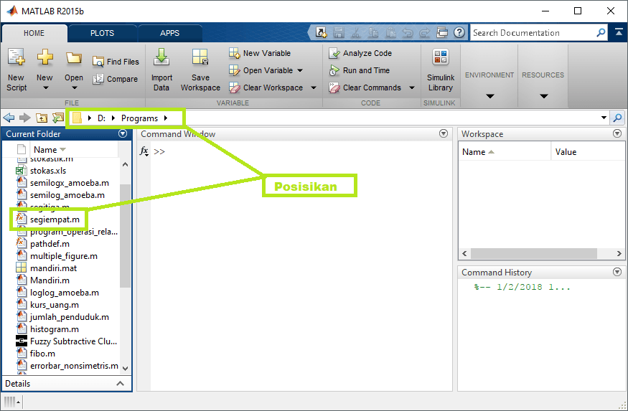This screenshot has width=628, height=411.
Task: Click the Compare button
Action: tap(116, 79)
